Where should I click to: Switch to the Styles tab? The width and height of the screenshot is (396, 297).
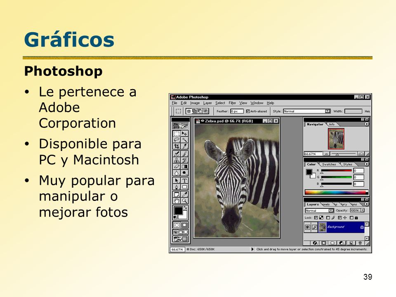[x=347, y=164]
